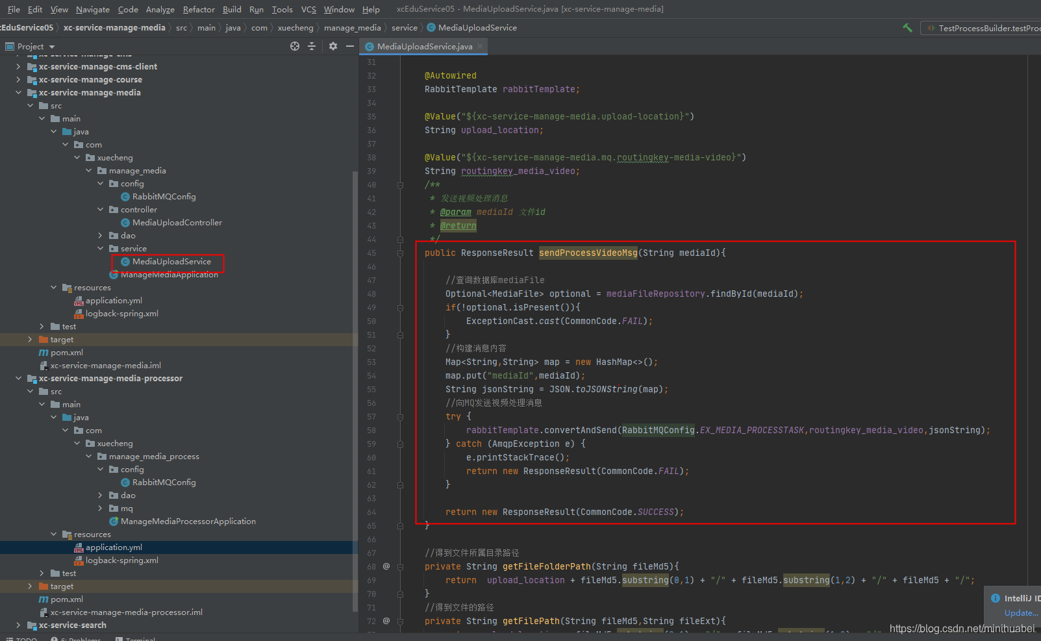Click the Update link in IntelliJ notification

click(1021, 612)
